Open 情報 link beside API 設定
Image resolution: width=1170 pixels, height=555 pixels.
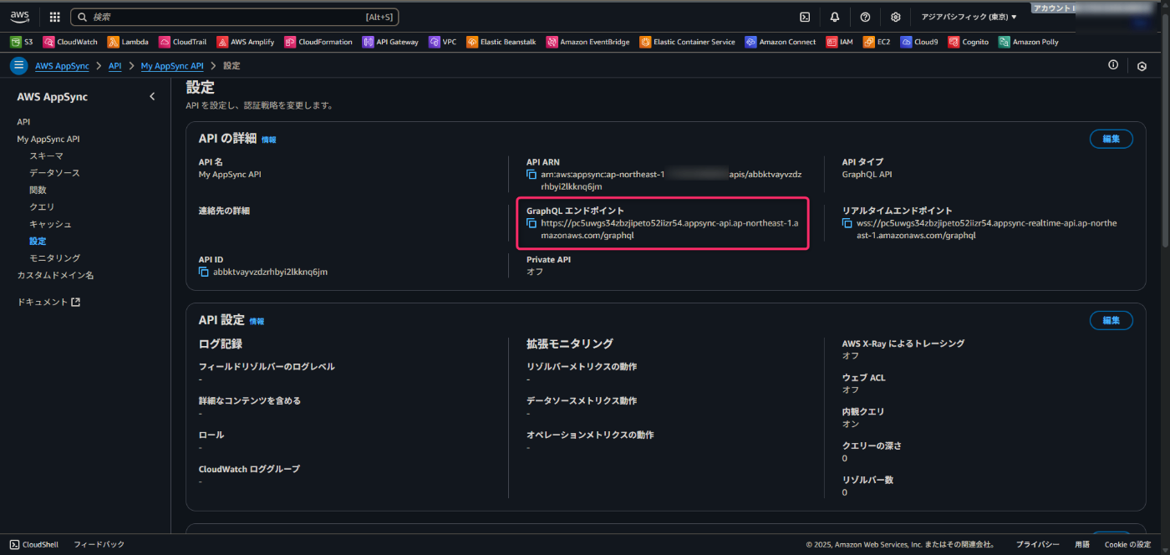coord(257,321)
